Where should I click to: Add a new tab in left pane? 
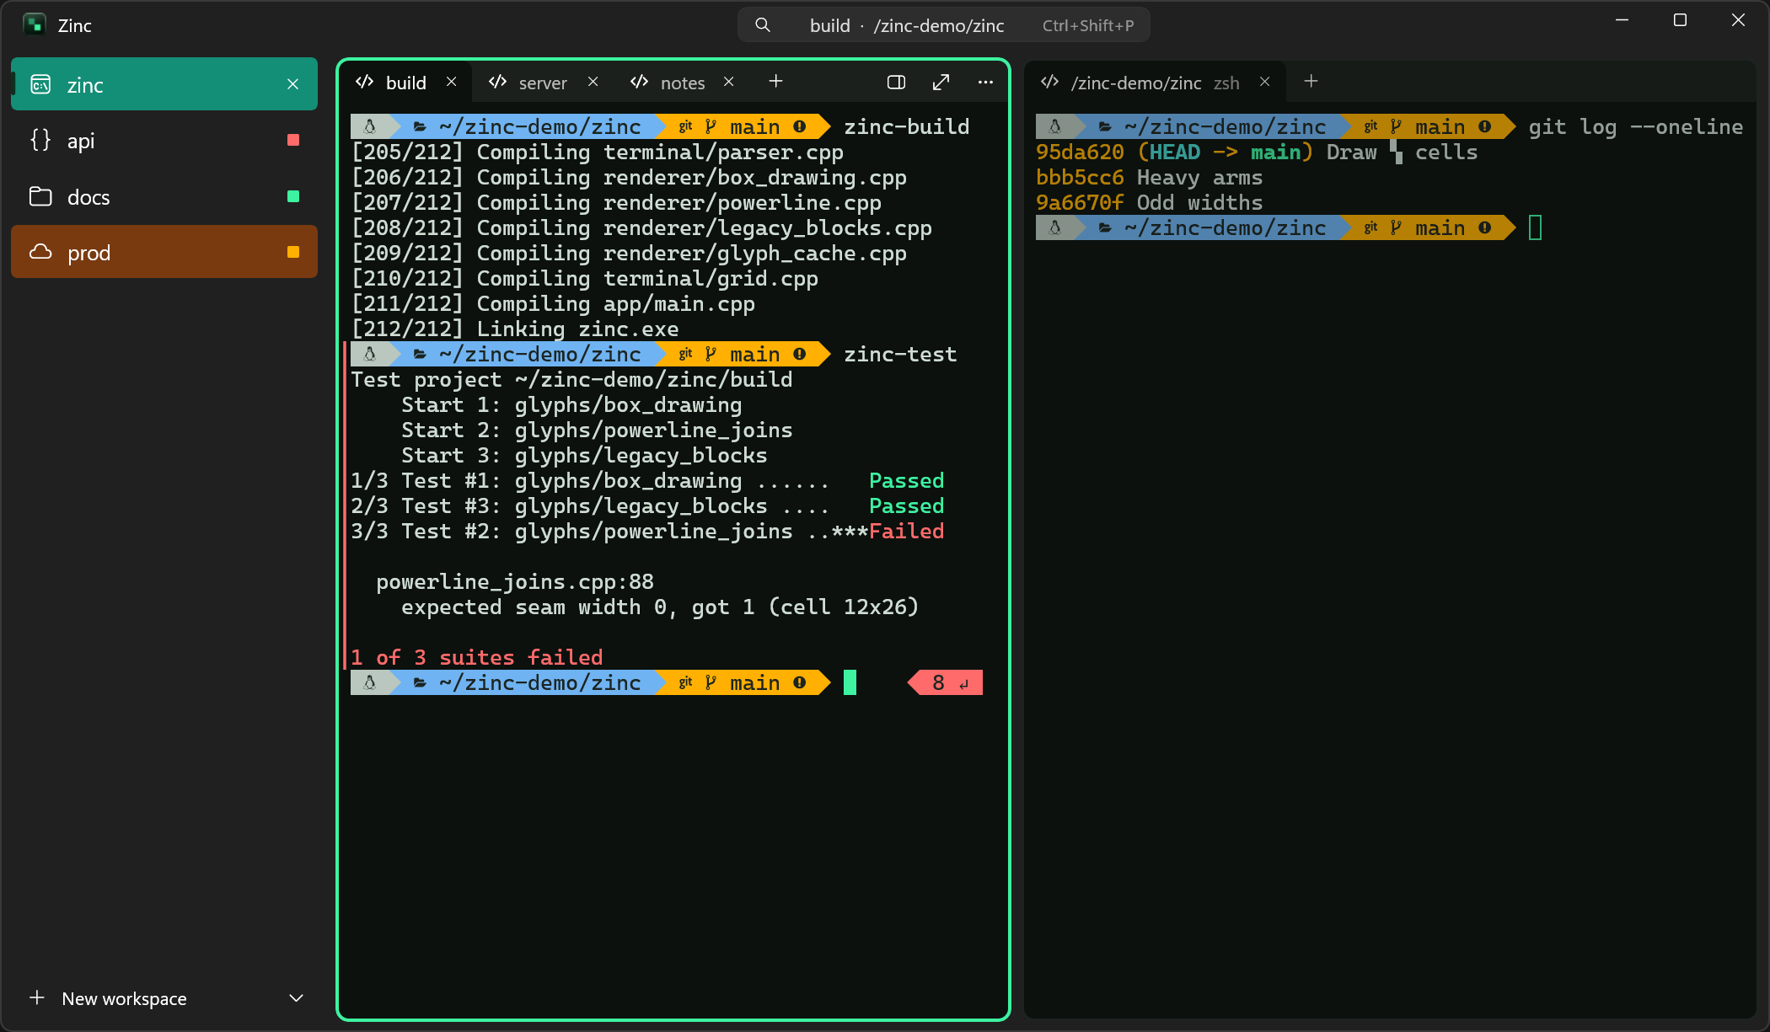pos(776,81)
